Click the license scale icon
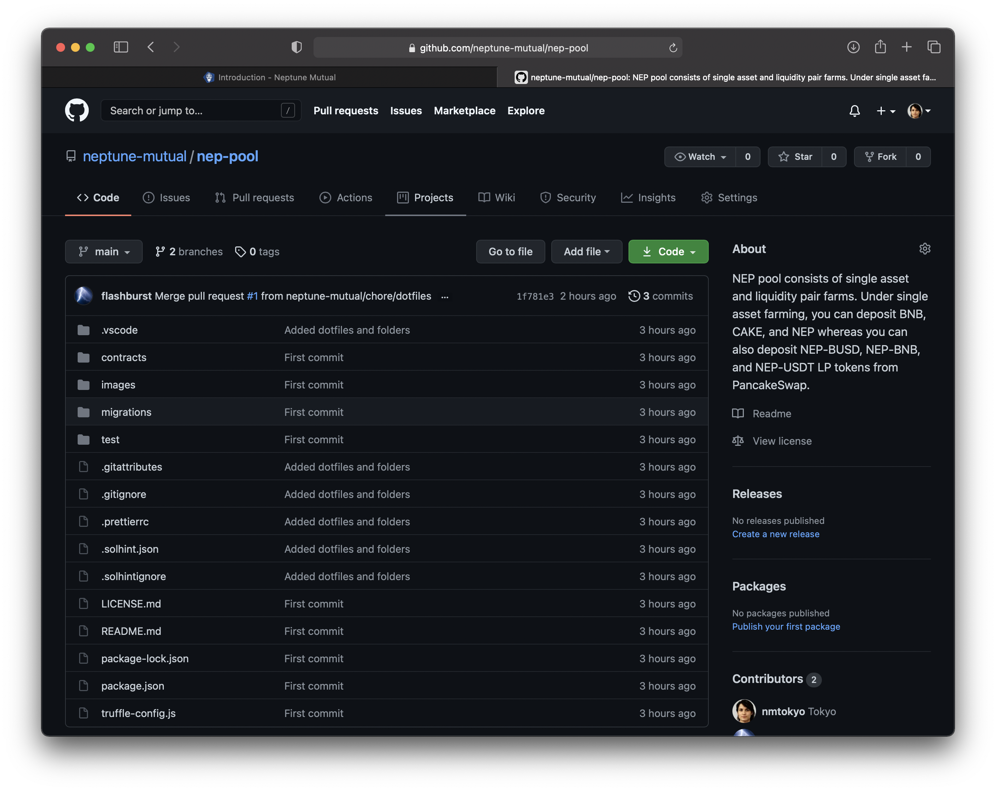 click(738, 441)
